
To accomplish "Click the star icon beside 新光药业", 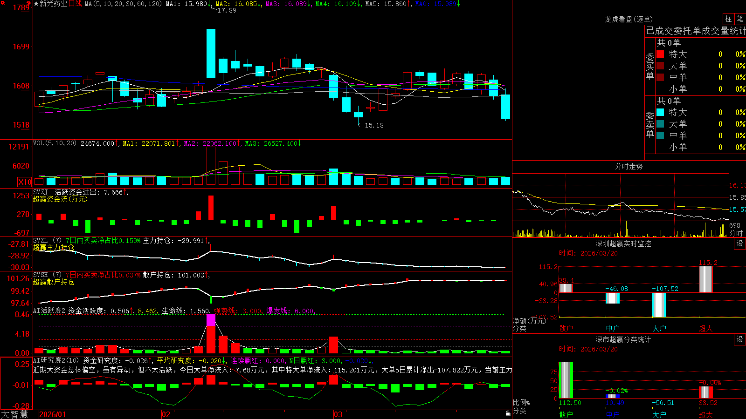I will [36, 4].
